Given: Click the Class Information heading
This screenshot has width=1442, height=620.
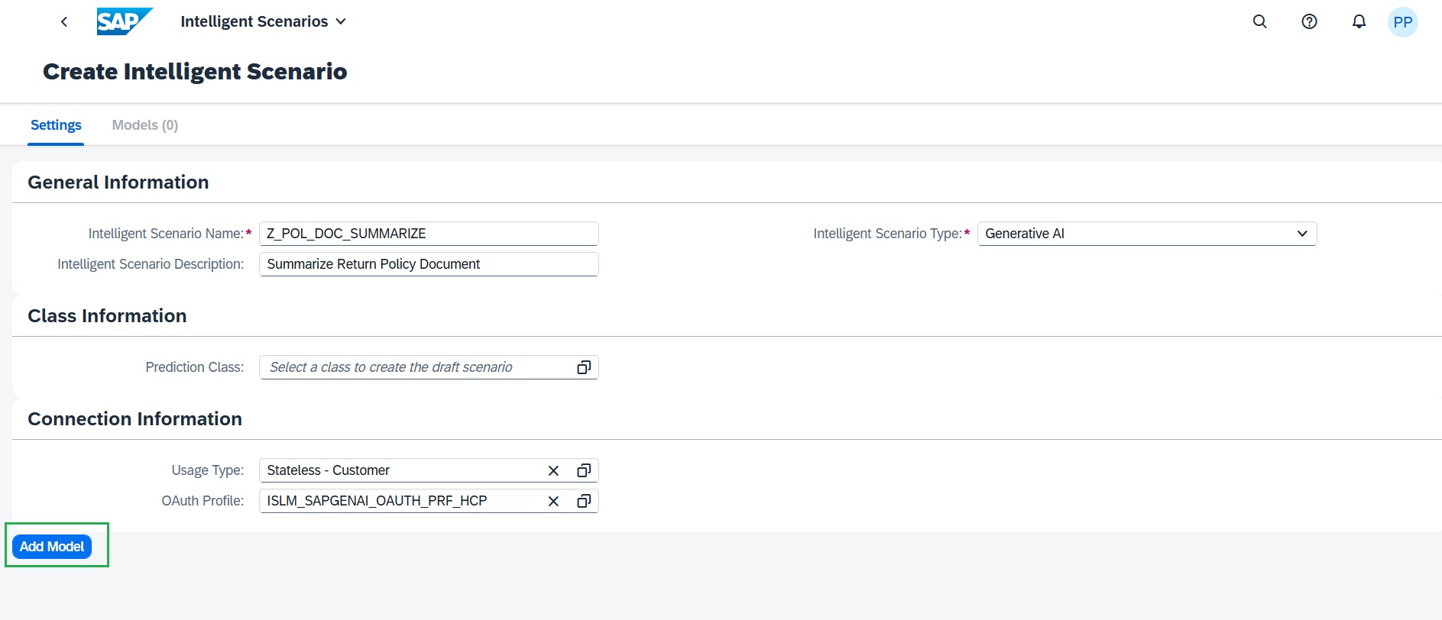Looking at the screenshot, I should 107,316.
